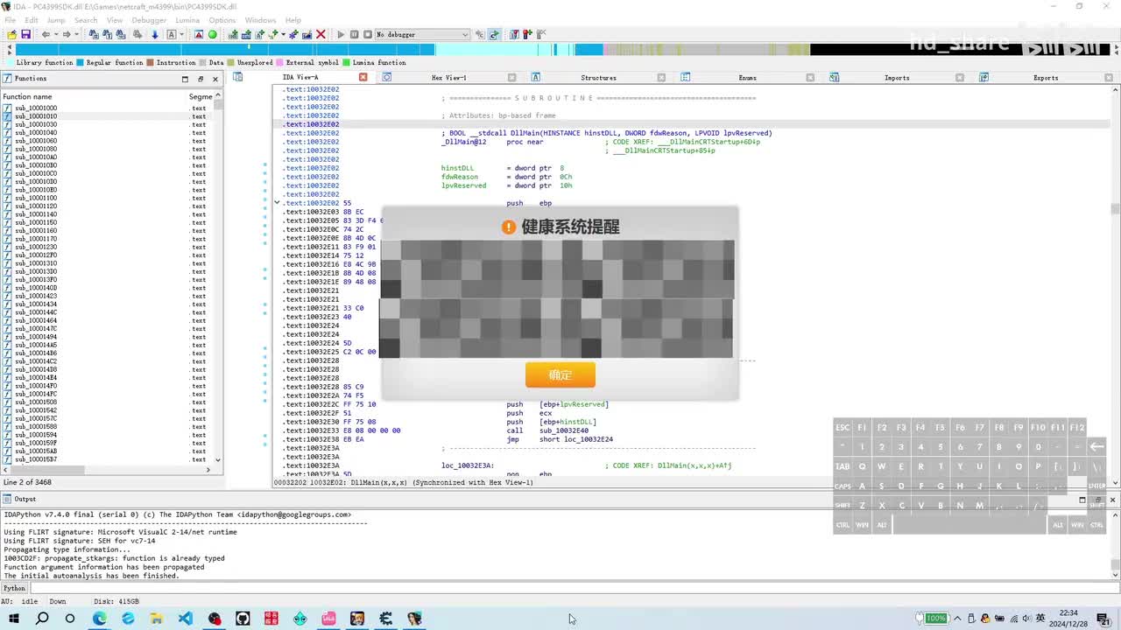Open the Windows Start menu
Screen dimensions: 1121x630
pos(14,619)
